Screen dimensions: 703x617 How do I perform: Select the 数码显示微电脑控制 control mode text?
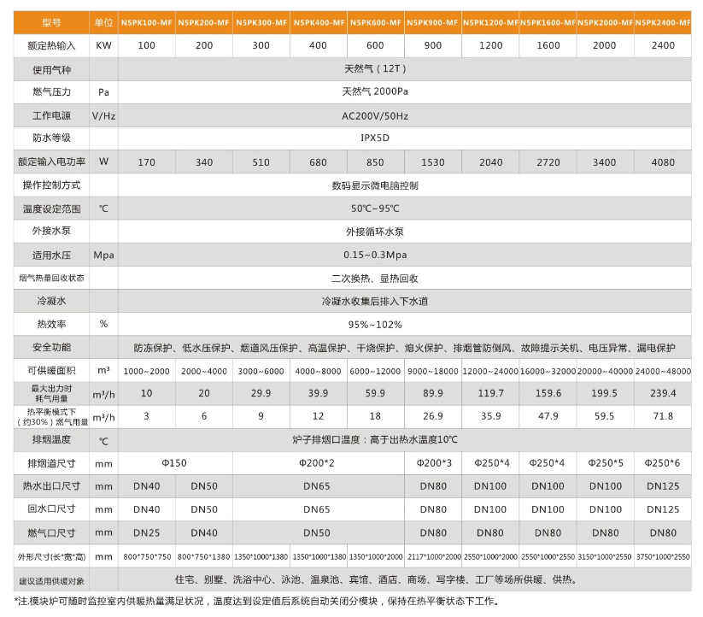374,185
